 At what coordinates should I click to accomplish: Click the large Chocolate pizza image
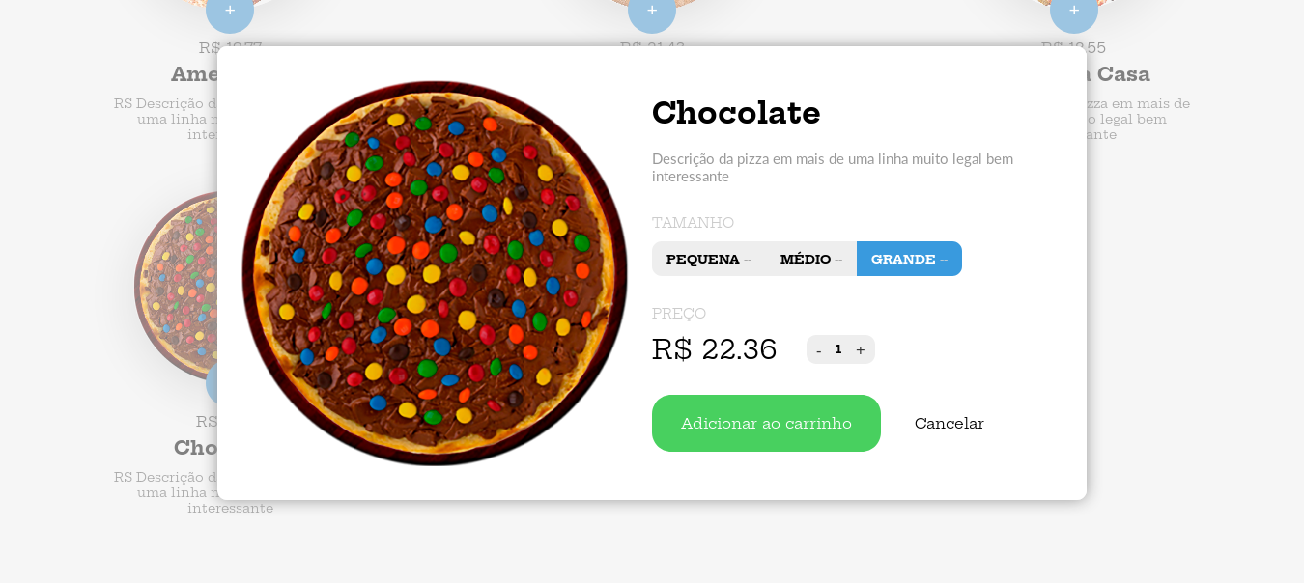coord(435,273)
